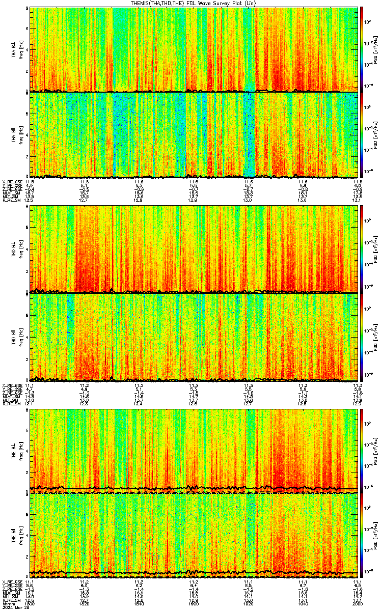Select the THE B-parallel spectrogram panel

pos(194,536)
